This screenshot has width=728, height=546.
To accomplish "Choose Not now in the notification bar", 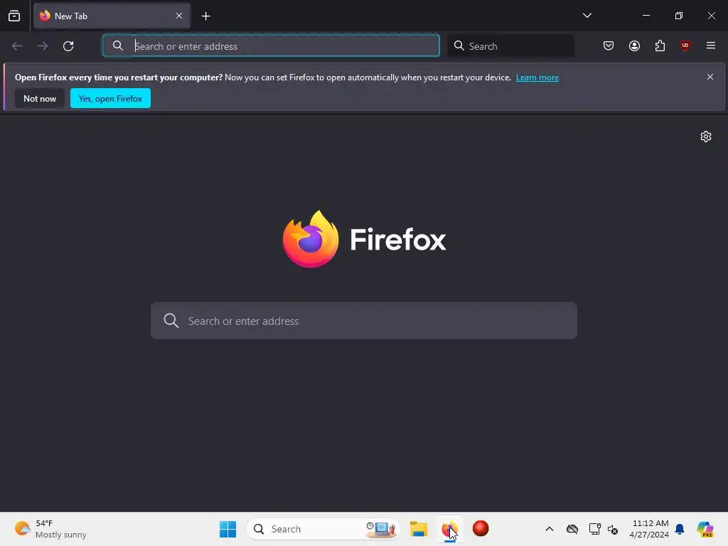I will (x=40, y=98).
